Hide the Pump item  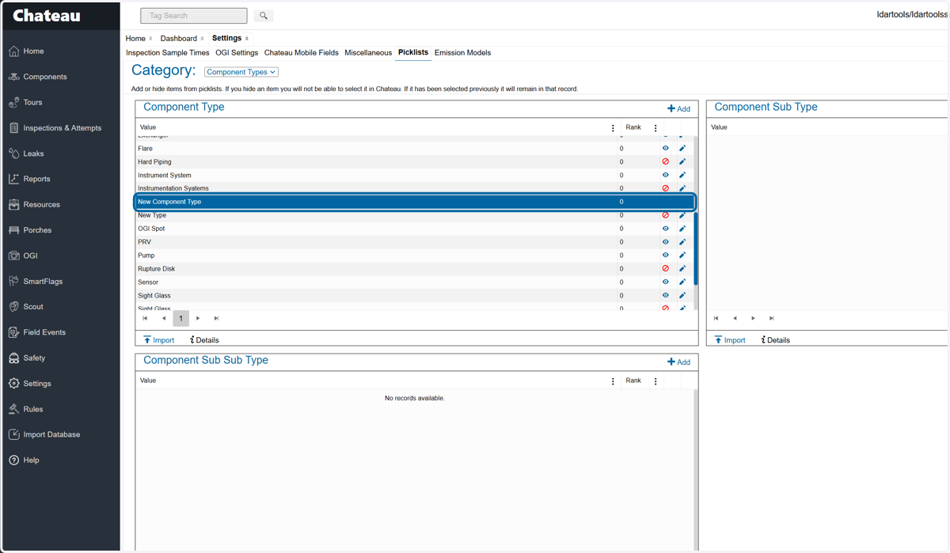tap(665, 255)
